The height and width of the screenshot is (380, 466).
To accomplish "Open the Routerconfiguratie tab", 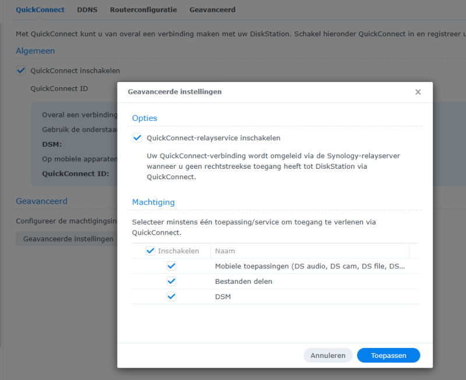I will [143, 10].
